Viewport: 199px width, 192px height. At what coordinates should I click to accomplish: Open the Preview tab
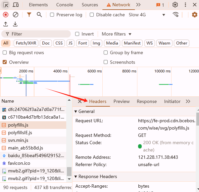point(122,101)
